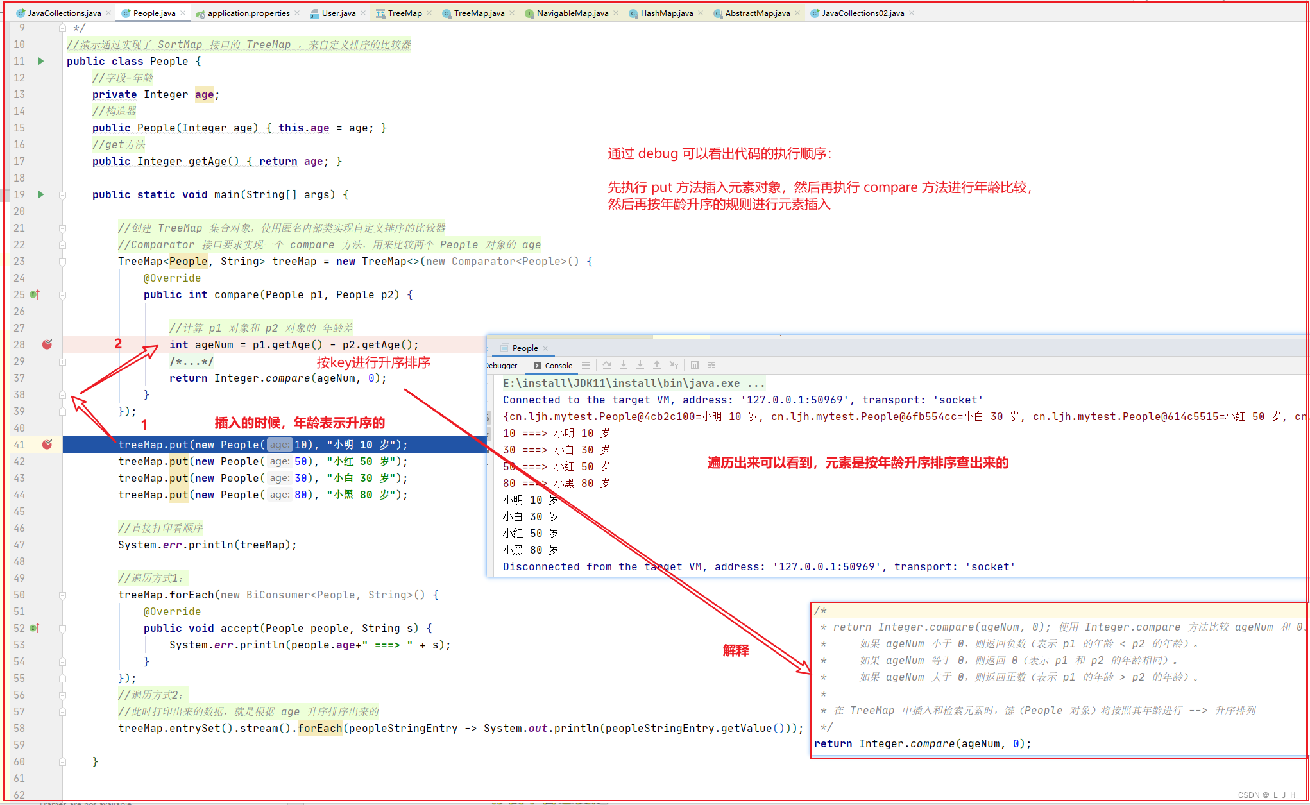Collapse the comment fold marker at line 21
Image resolution: width=1310 pixels, height=805 pixels.
(62, 228)
